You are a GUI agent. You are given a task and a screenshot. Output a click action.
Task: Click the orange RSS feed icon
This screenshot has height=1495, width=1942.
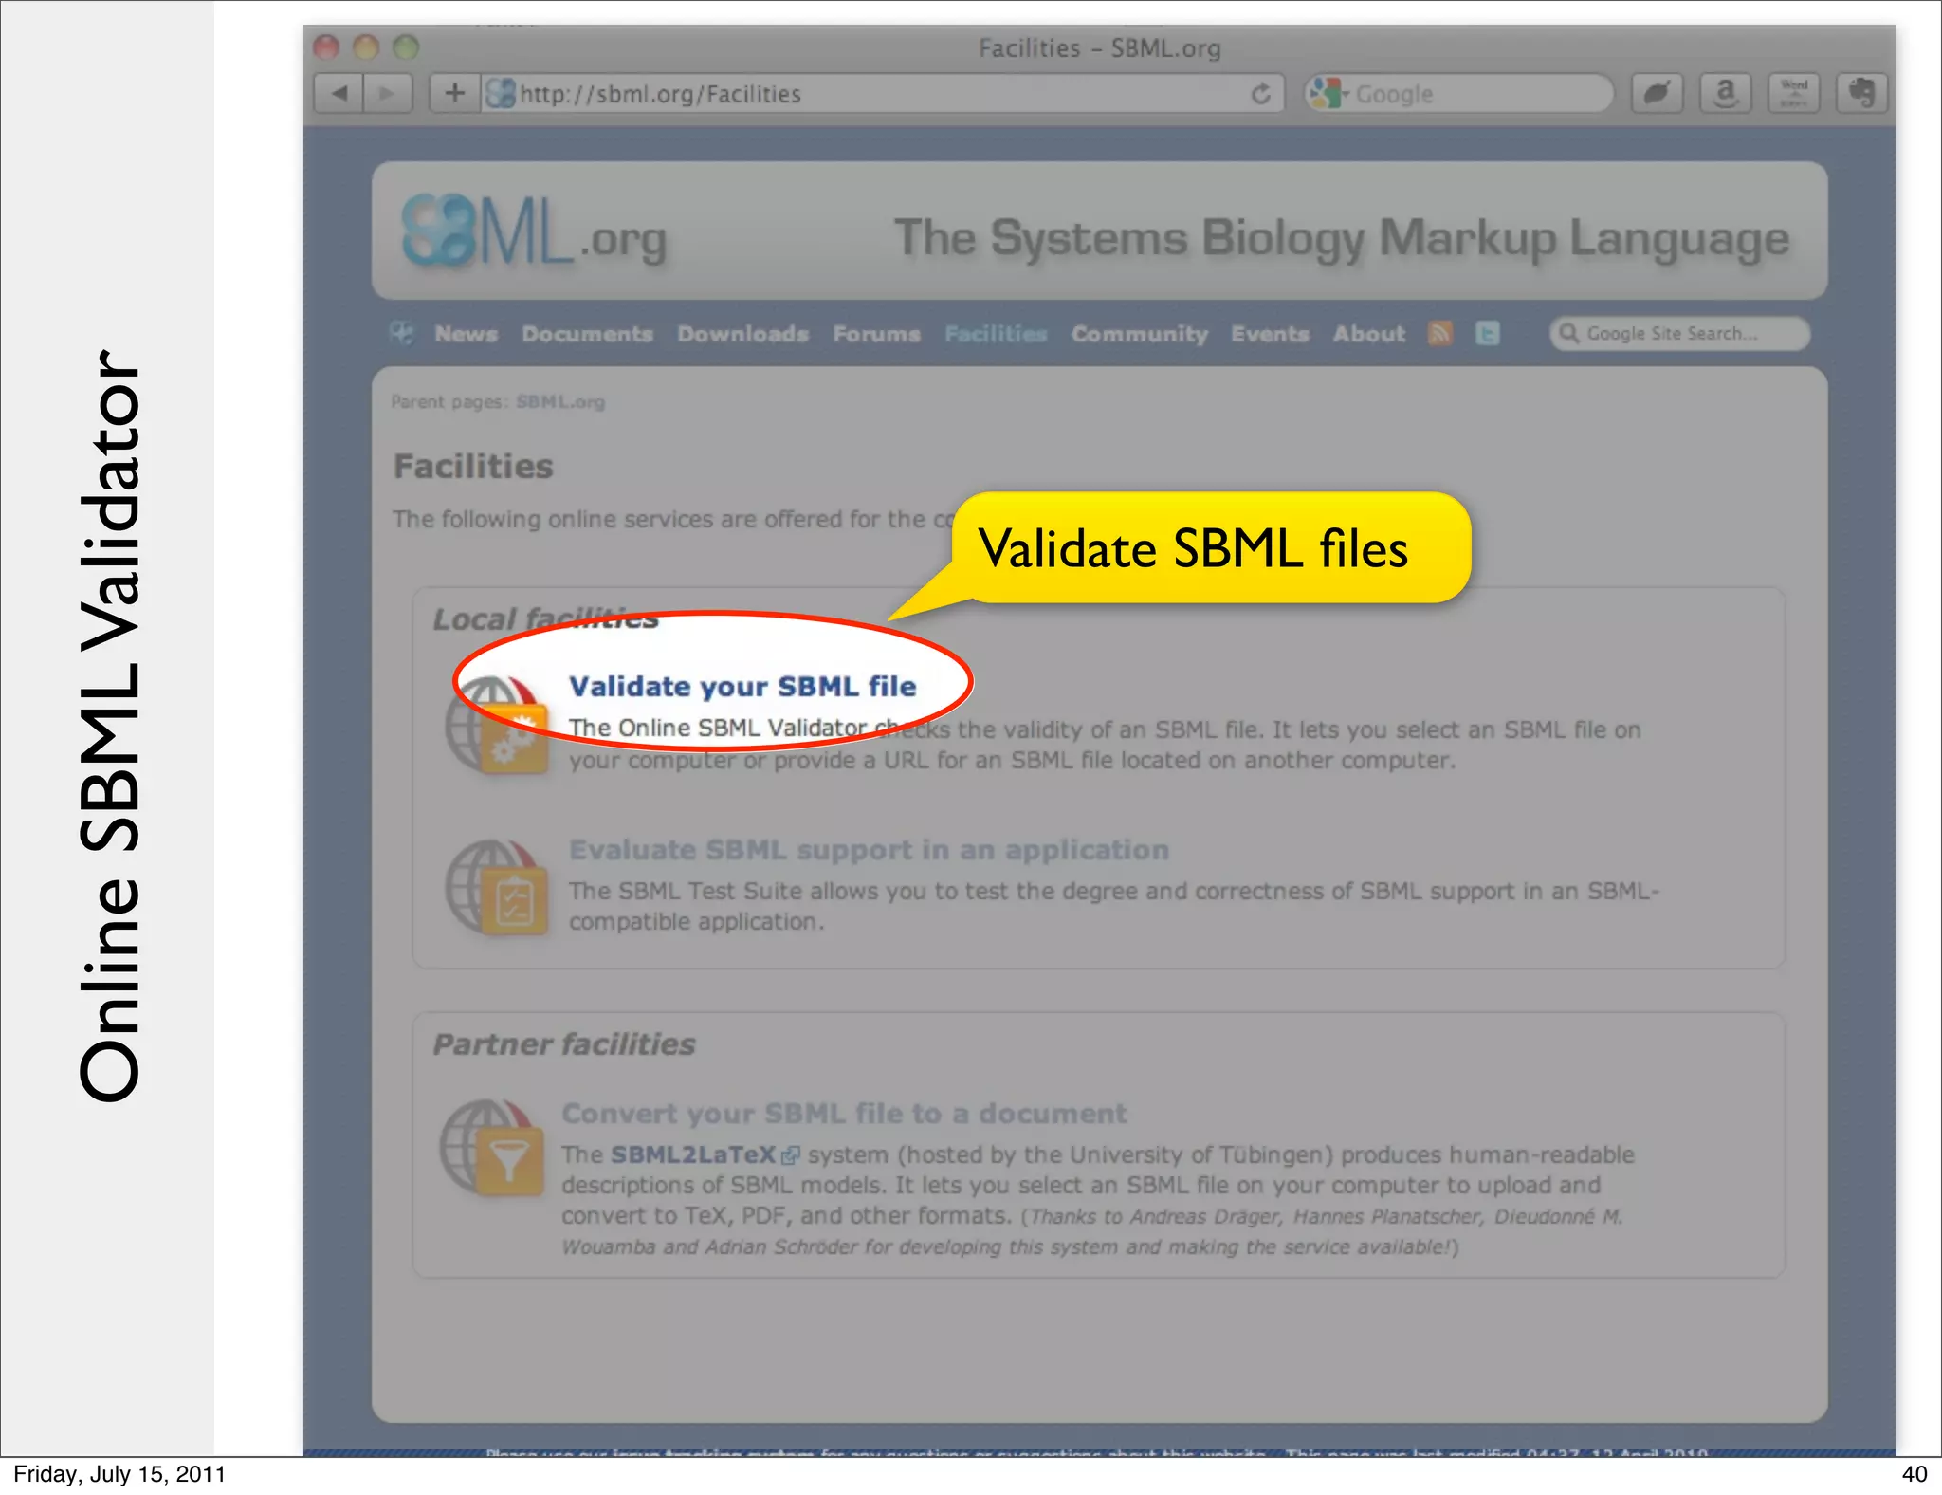coord(1439,333)
